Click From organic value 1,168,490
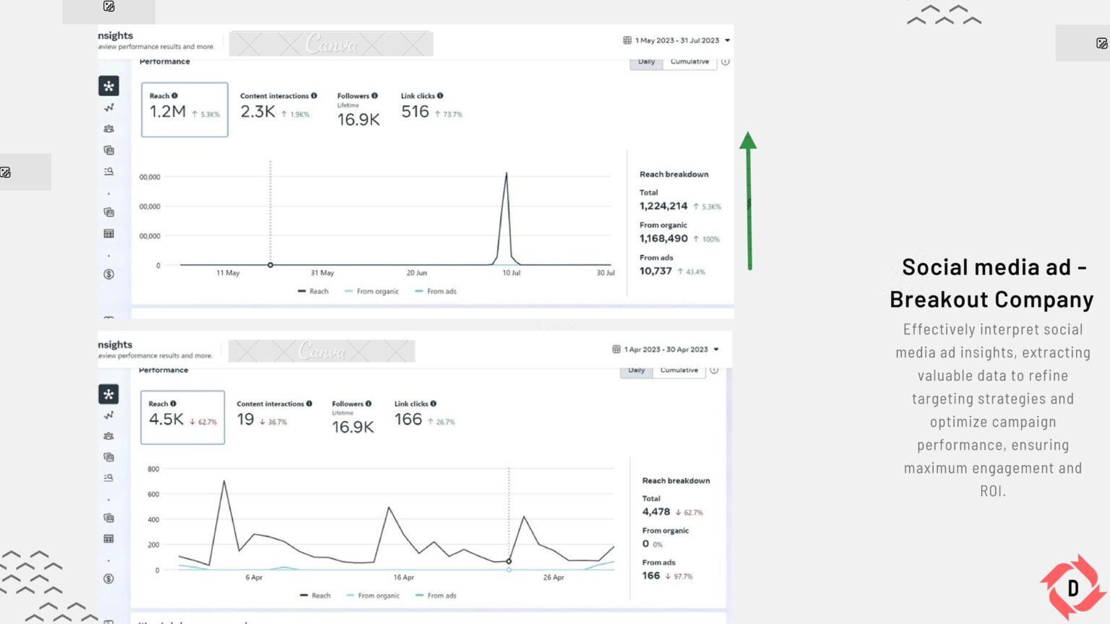The height and width of the screenshot is (624, 1110). (663, 238)
